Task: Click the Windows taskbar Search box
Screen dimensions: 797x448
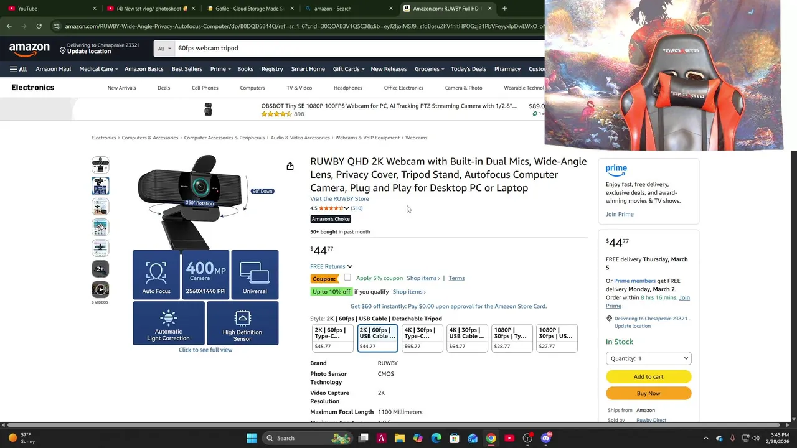Action: (x=308, y=438)
